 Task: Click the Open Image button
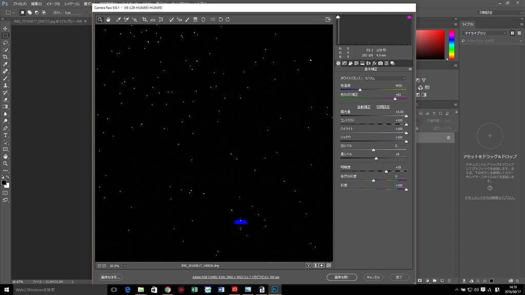click(x=342, y=277)
